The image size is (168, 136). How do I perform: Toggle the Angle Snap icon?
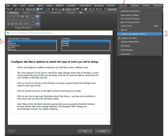93,9
